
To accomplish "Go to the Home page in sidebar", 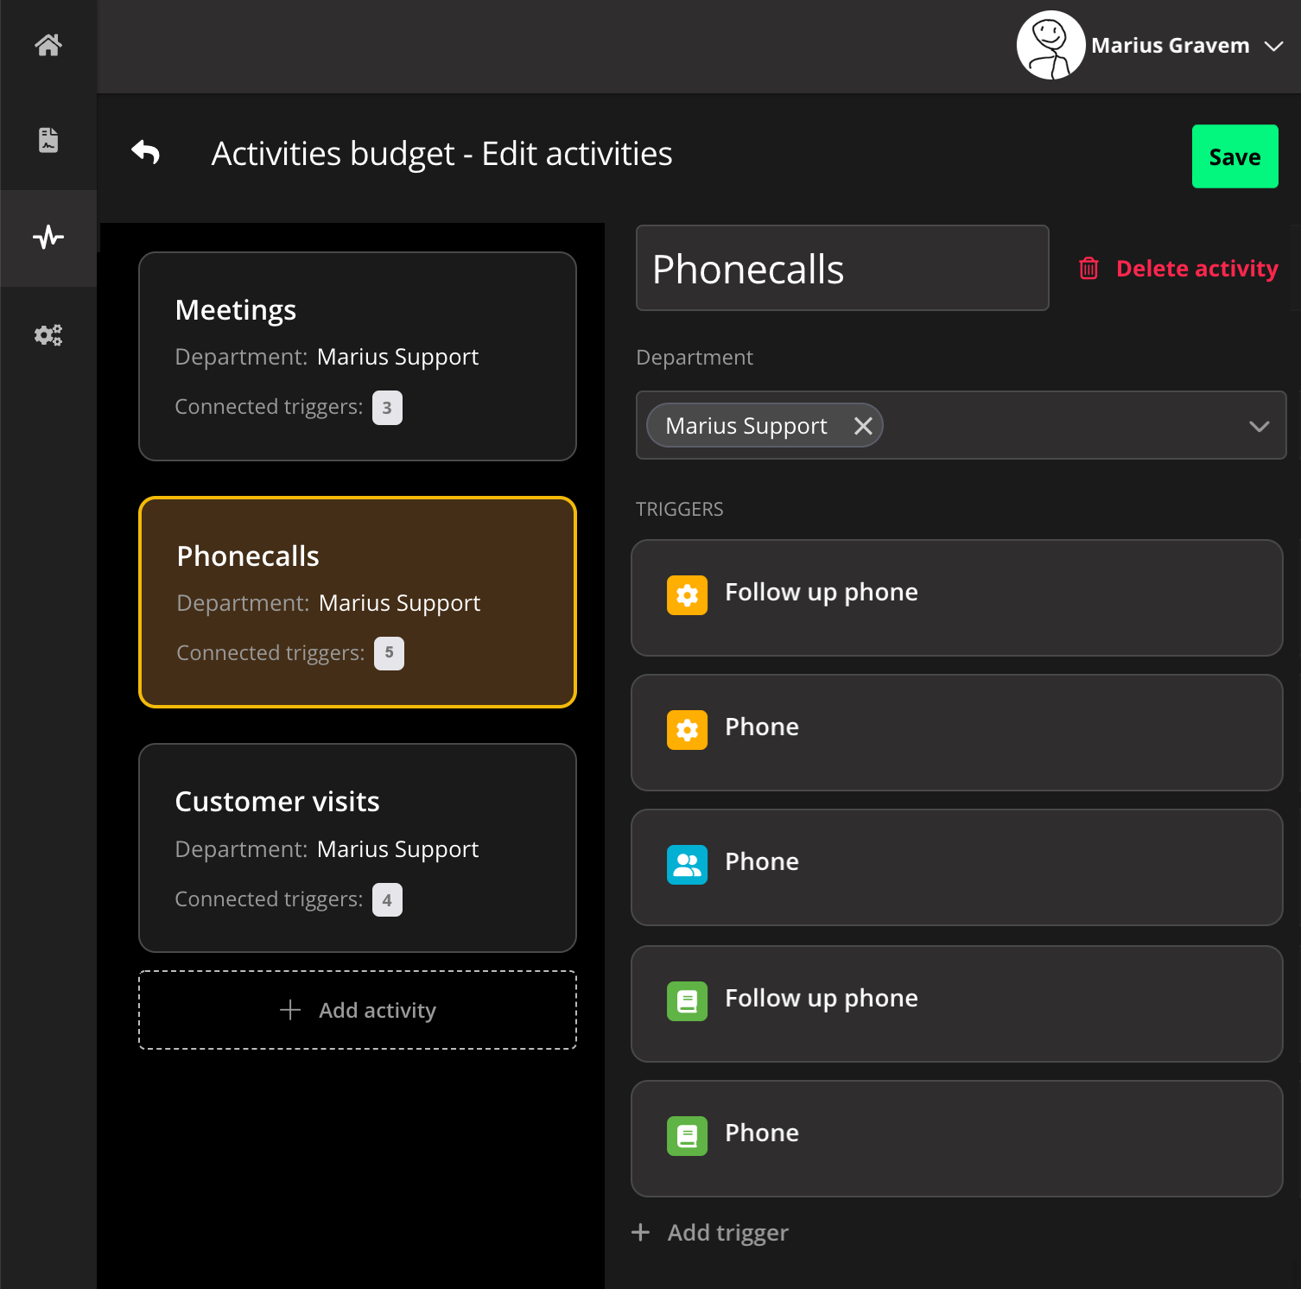I will point(48,45).
